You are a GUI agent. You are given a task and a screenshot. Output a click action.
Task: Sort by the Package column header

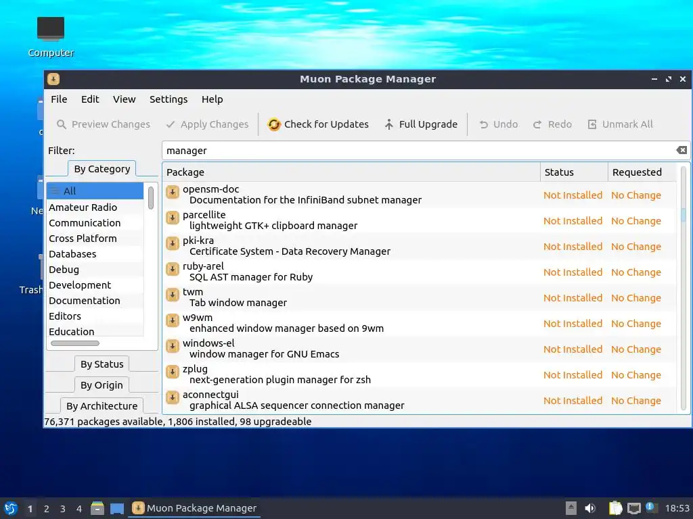tap(351, 172)
